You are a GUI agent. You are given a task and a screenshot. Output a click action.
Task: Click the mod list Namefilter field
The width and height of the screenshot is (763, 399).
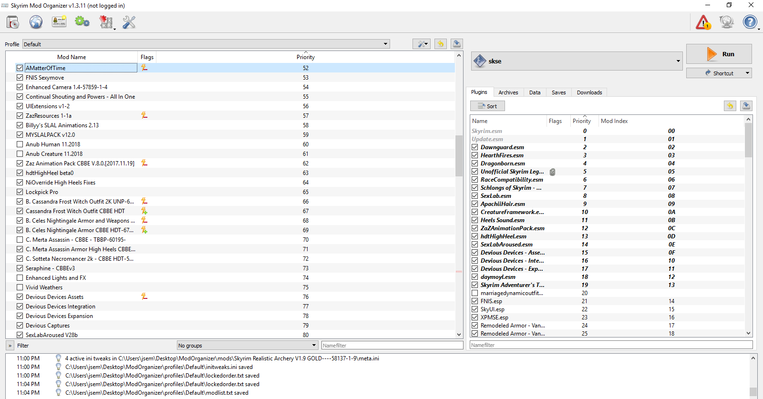coord(392,345)
